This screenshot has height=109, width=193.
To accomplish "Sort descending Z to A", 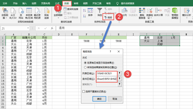I will coord(84,16).
